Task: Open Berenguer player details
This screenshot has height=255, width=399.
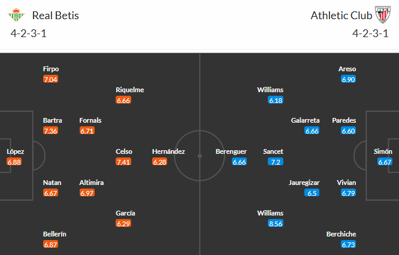Action: (x=231, y=151)
